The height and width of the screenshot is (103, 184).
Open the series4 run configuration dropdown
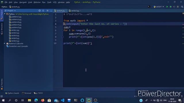(159, 7)
